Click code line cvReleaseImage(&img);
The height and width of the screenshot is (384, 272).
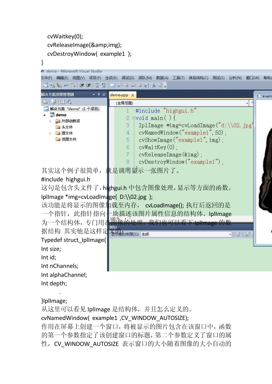(170, 155)
